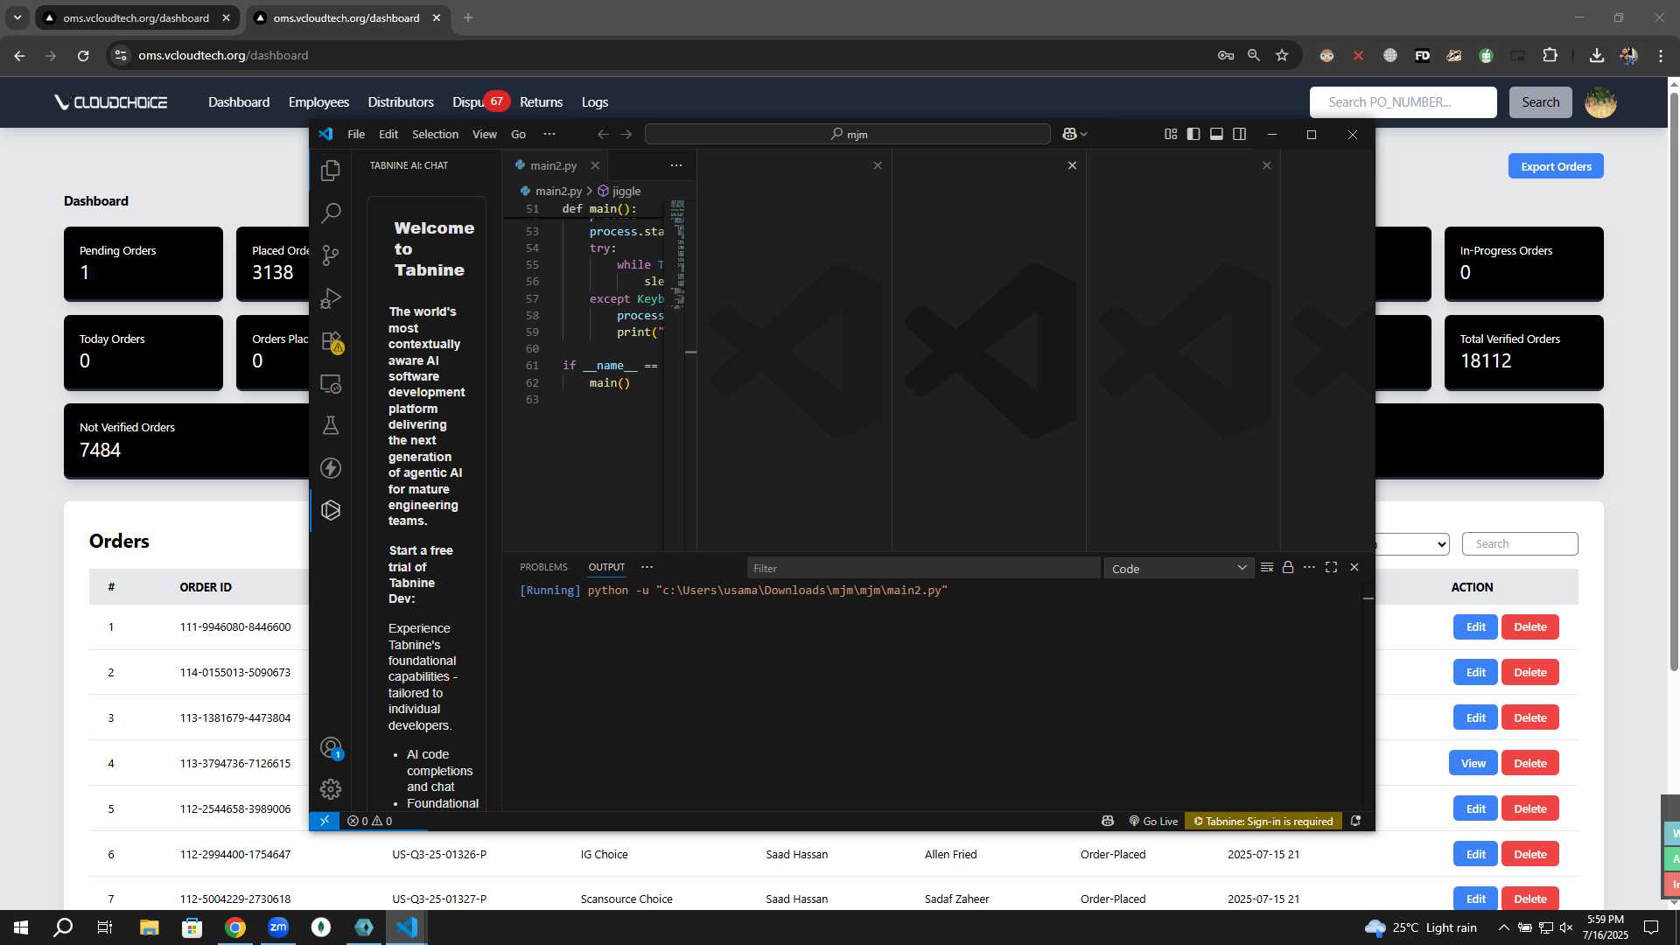1680x945 pixels.
Task: Open the Testing flask view
Action: coord(331,425)
